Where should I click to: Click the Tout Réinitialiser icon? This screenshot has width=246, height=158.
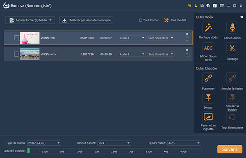[x=232, y=117]
